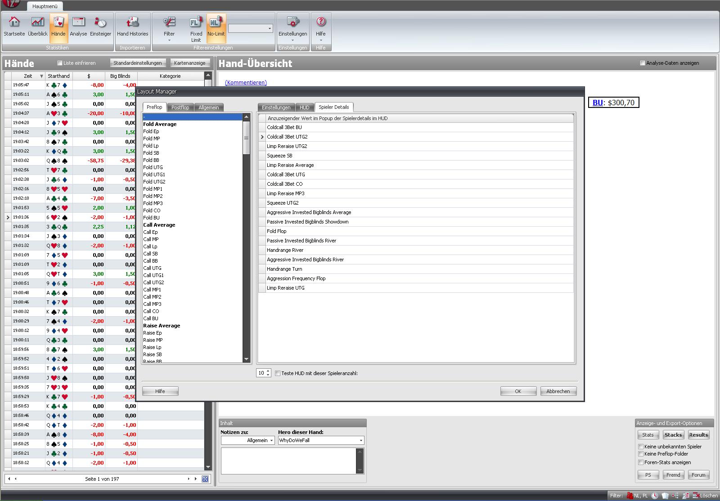The width and height of the screenshot is (720, 501).
Task: Open the Hauptmenü ribbon tab
Action: [x=45, y=6]
